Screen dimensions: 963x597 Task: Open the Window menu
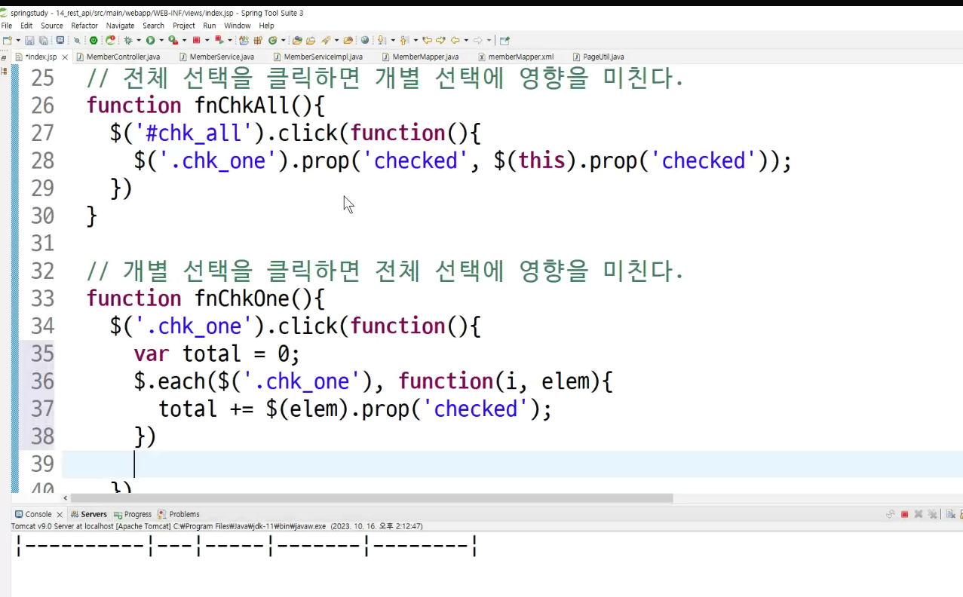(237, 26)
